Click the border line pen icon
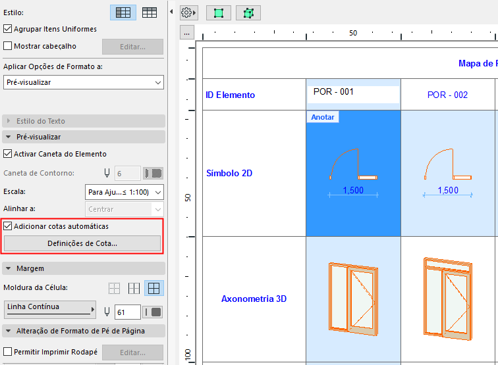The image size is (498, 365). (107, 312)
